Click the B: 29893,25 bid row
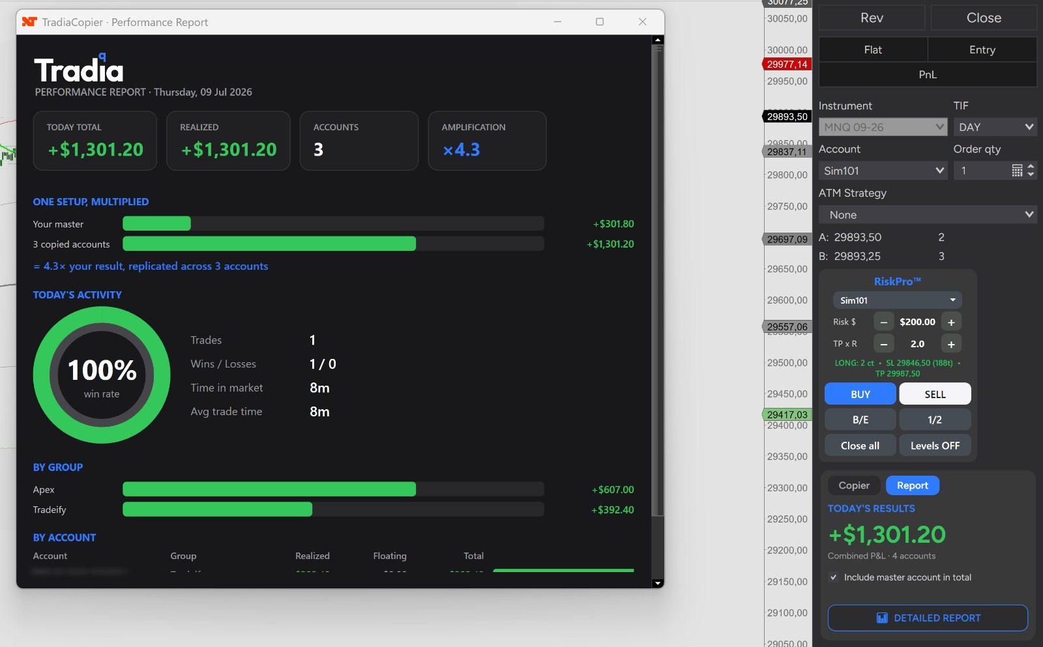Screen dimensions: 1043x647 [881, 256]
